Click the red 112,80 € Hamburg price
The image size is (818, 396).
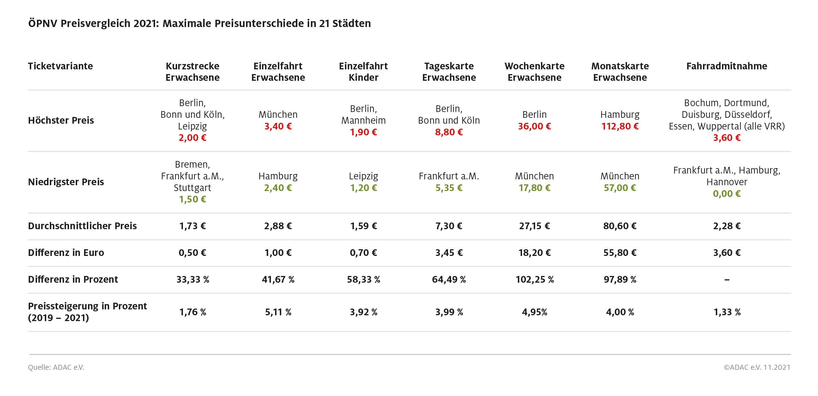[x=620, y=126]
